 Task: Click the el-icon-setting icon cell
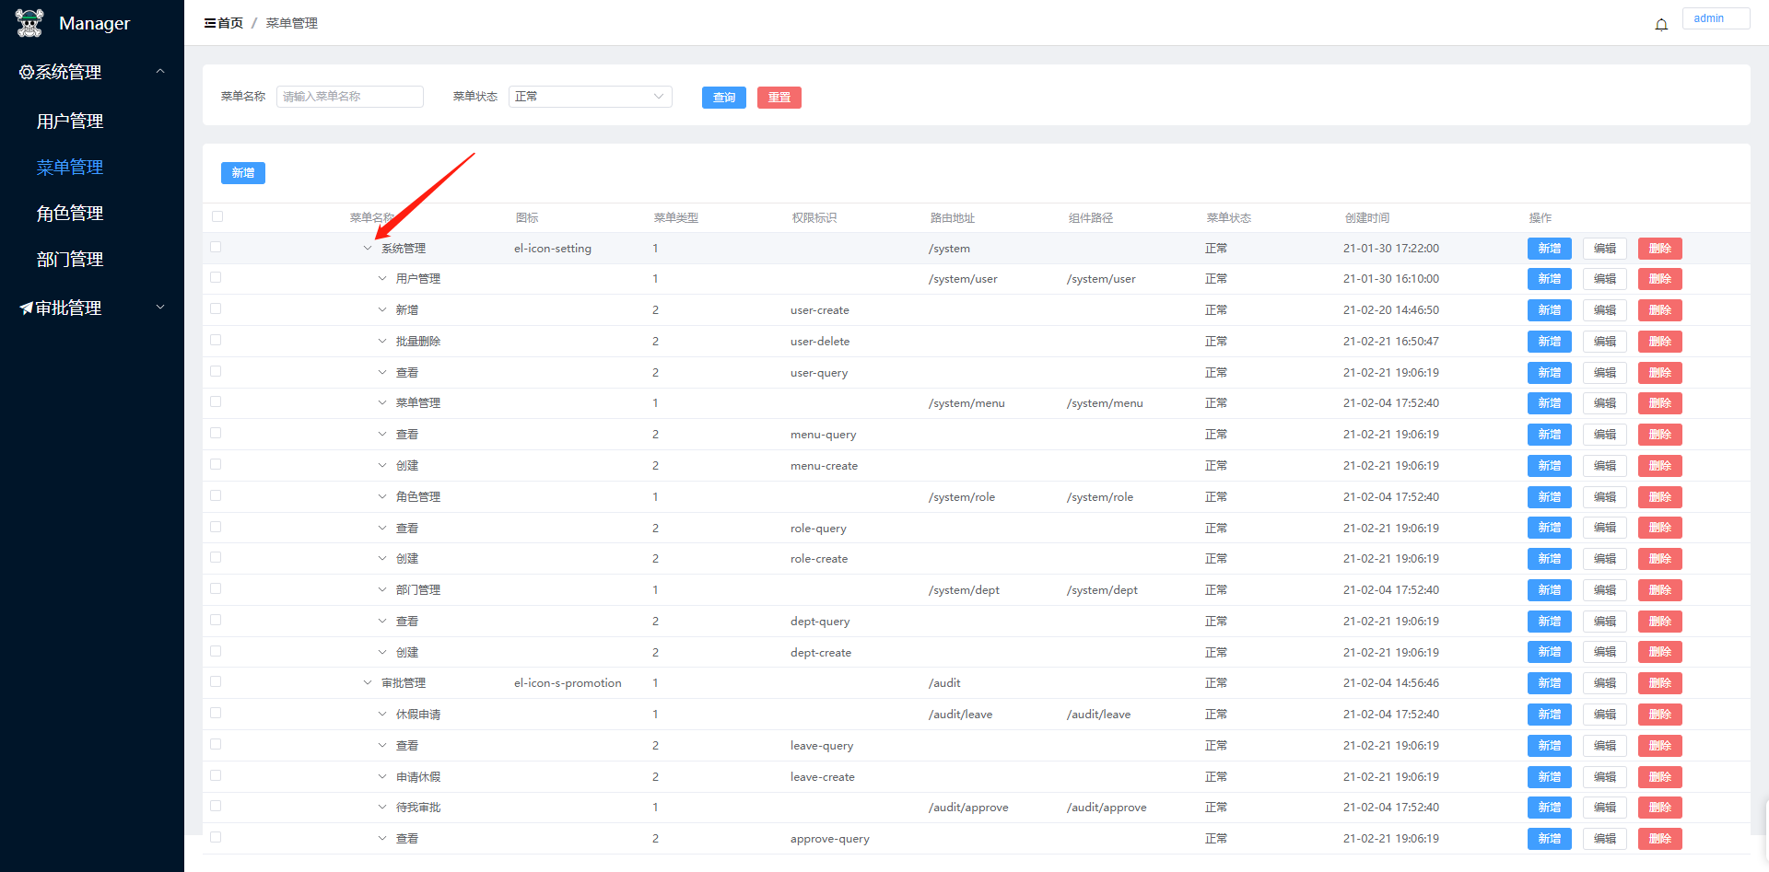(553, 249)
